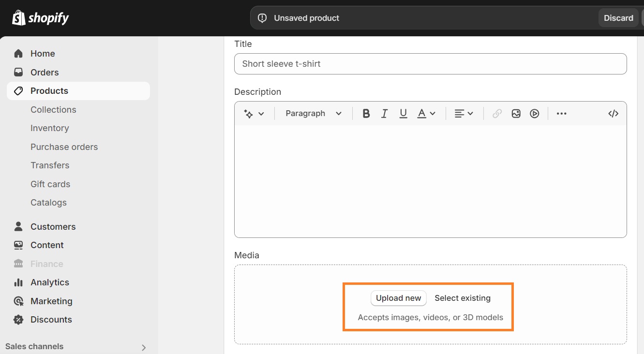
Task: Open the more formatting options menu
Action: 561,113
